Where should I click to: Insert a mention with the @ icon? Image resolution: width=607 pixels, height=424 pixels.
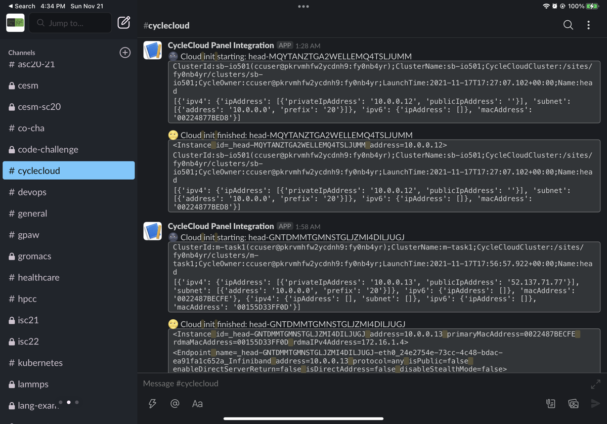pyautogui.click(x=175, y=403)
